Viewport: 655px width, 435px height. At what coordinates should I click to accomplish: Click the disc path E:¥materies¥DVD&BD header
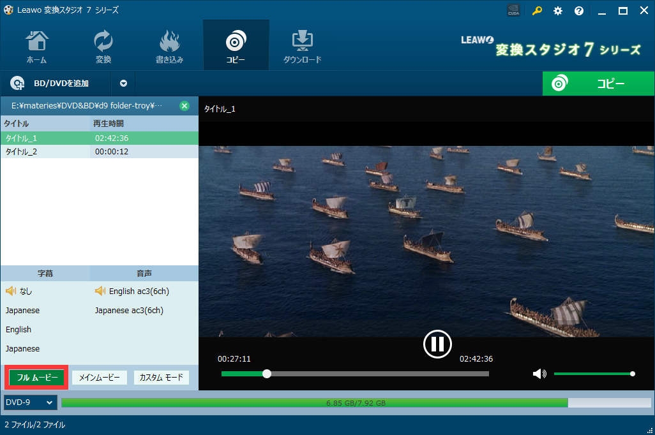86,106
